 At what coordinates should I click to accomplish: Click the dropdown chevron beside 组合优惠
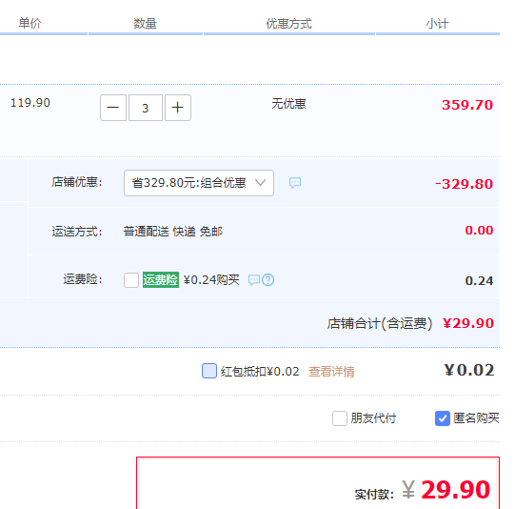tap(261, 182)
